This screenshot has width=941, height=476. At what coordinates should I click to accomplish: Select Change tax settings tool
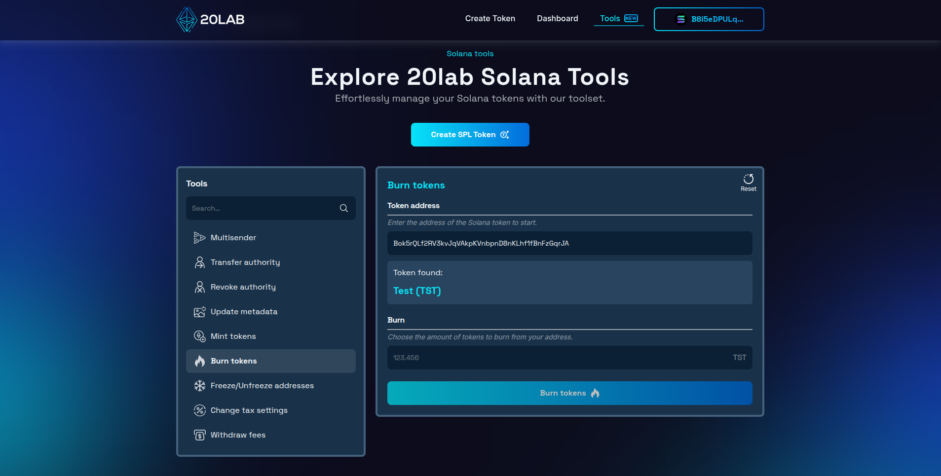pyautogui.click(x=271, y=410)
